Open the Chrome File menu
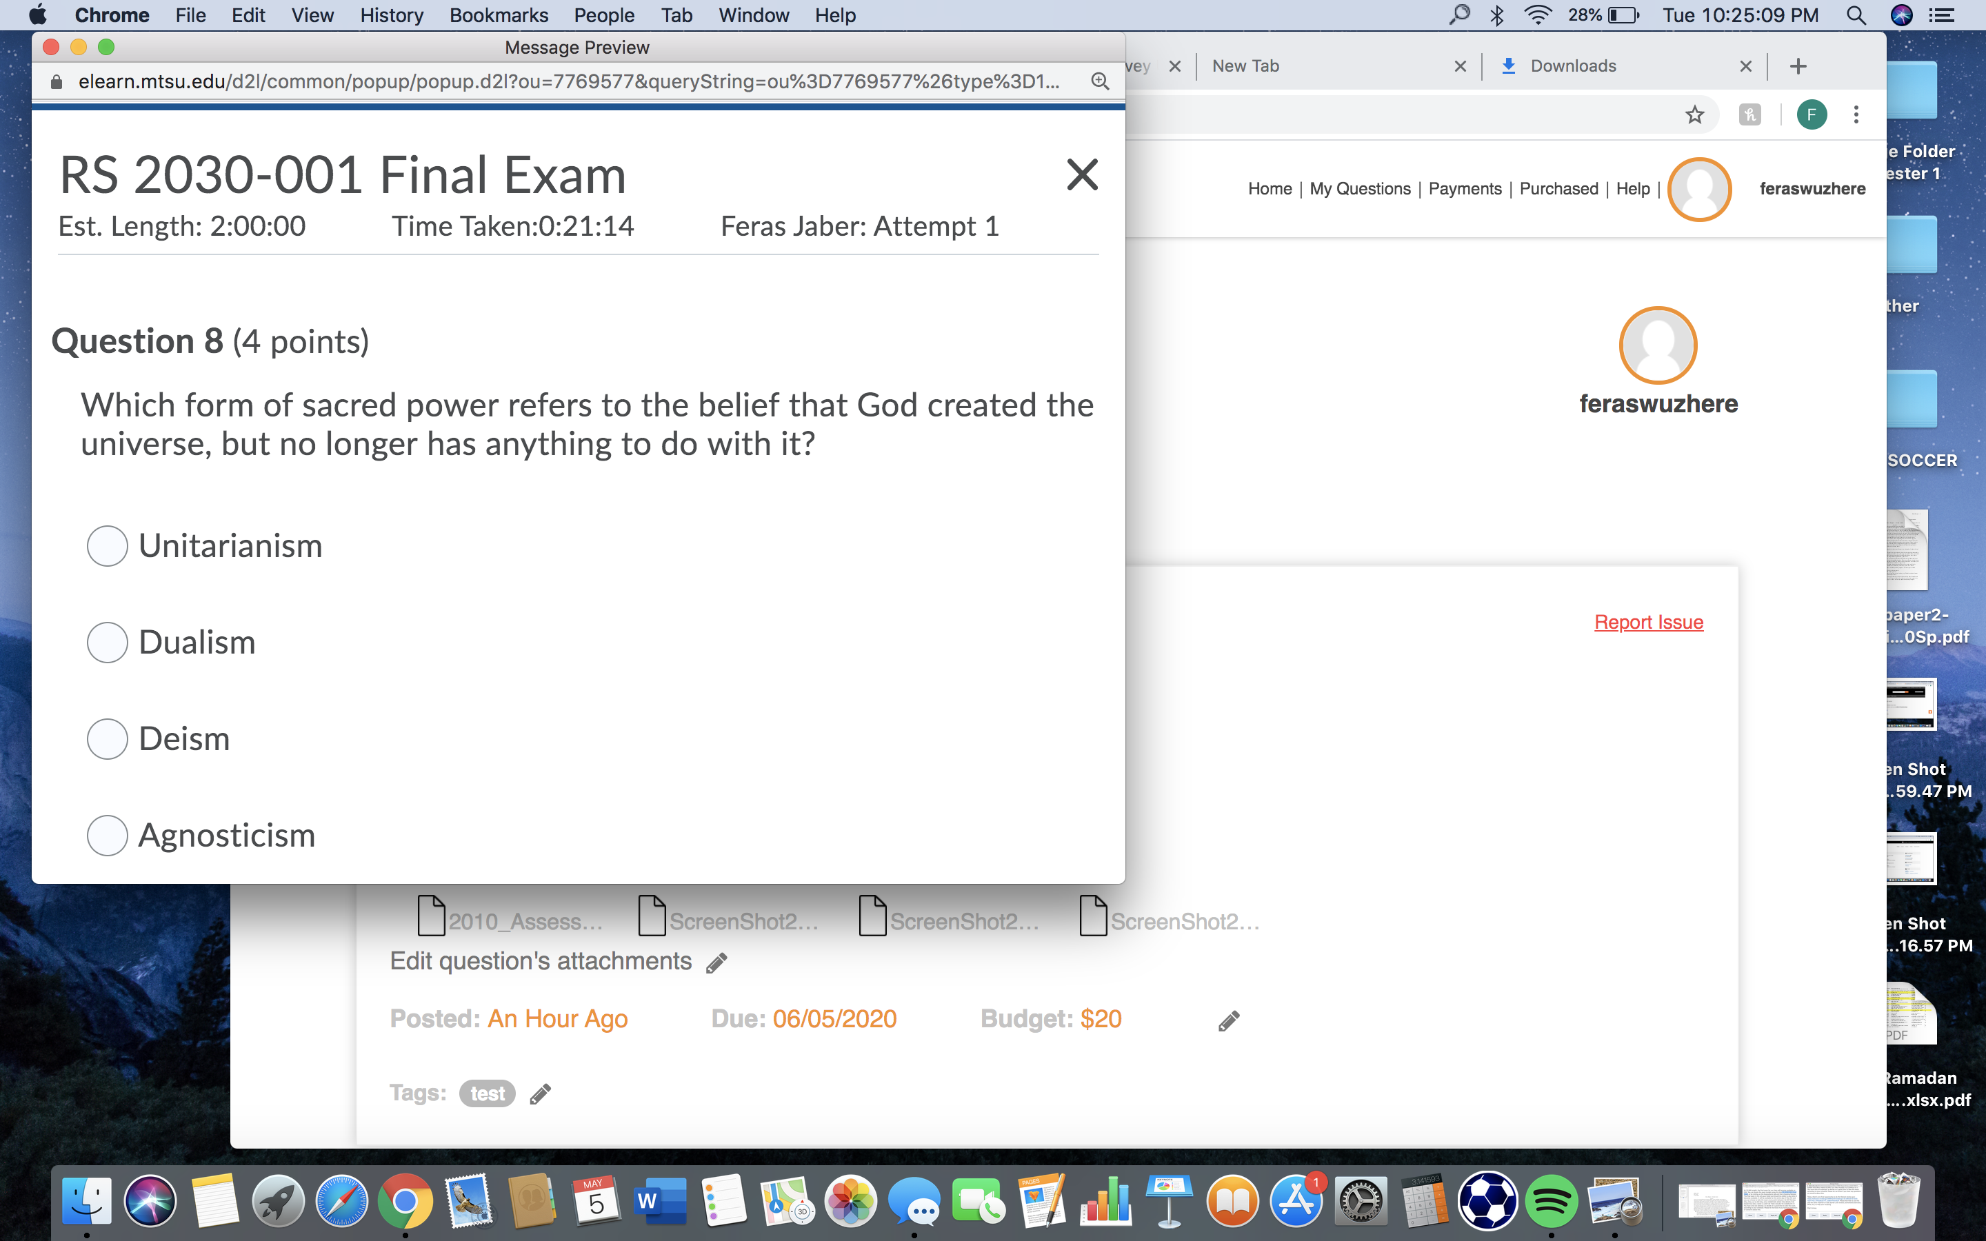Image resolution: width=1986 pixels, height=1241 pixels. [x=190, y=14]
